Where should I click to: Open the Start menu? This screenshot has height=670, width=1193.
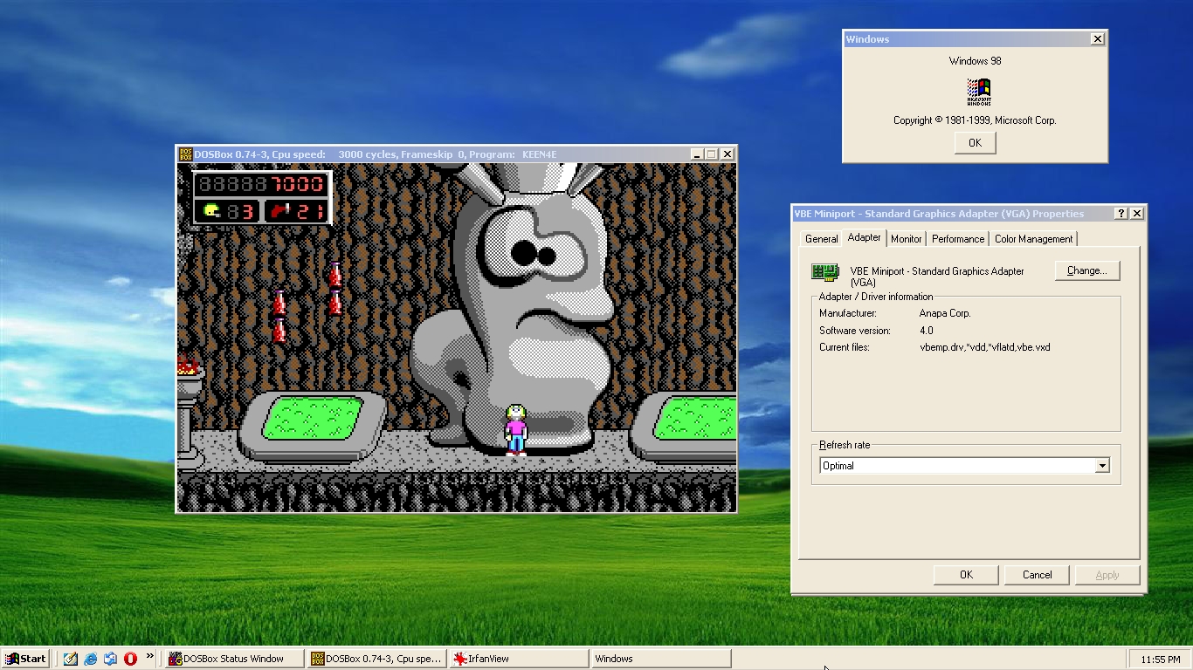[25, 659]
